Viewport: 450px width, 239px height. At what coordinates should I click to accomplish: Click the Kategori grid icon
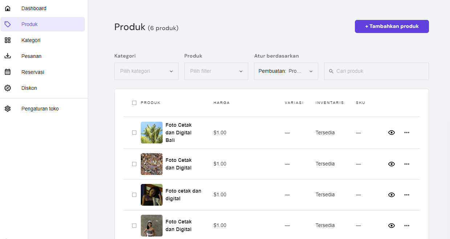pos(8,40)
